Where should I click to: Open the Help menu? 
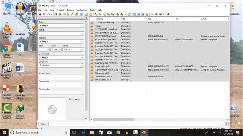click(99, 10)
